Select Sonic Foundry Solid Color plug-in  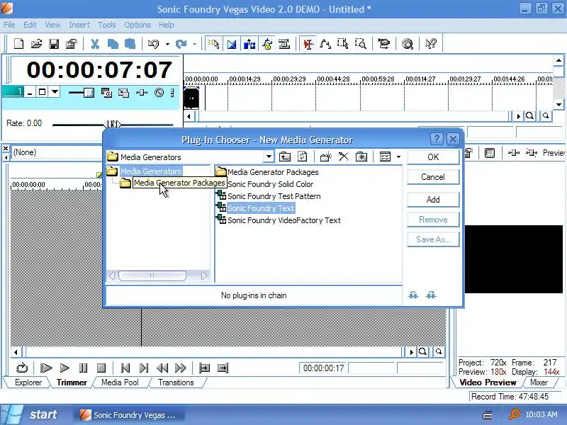pos(271,184)
